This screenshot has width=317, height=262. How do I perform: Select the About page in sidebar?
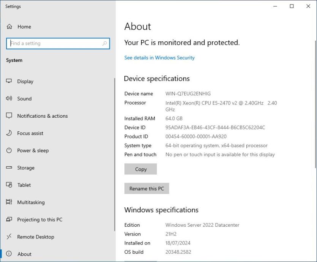[x=24, y=254]
